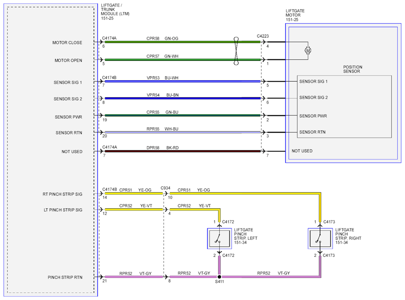Click CPR51 YE-OG label right of C934
The width and height of the screenshot is (405, 300).
194,190
